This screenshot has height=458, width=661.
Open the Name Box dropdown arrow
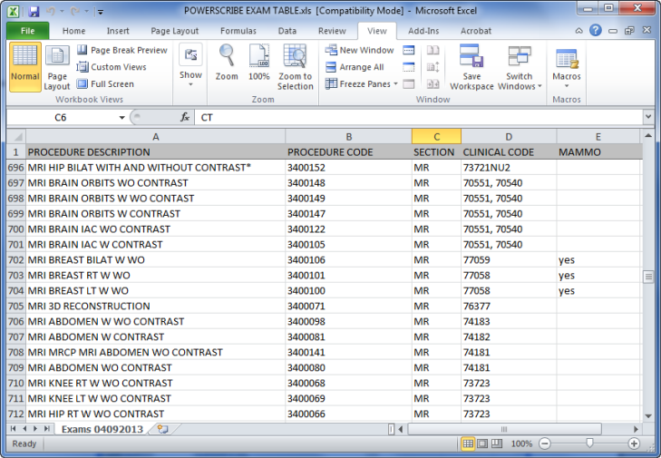pyautogui.click(x=122, y=118)
